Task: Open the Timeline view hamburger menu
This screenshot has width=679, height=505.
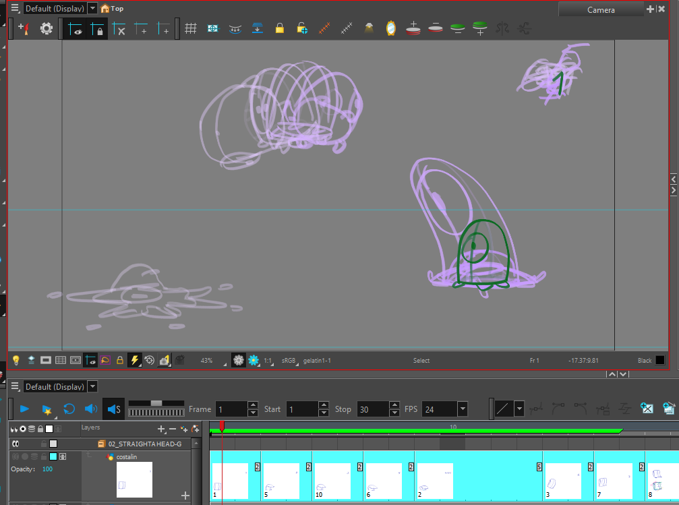Action: pyautogui.click(x=15, y=386)
